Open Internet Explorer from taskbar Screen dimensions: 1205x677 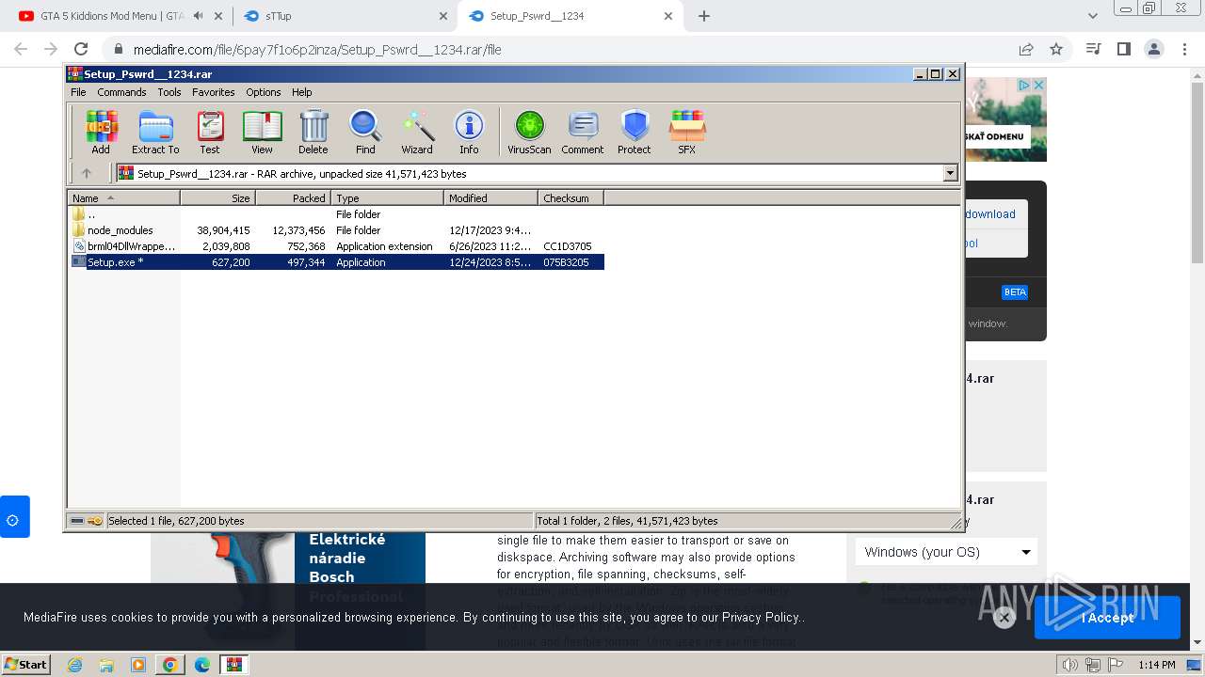click(x=74, y=665)
